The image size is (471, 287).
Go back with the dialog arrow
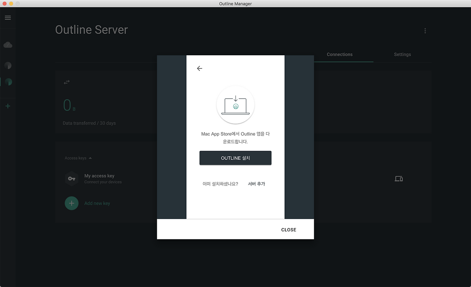coord(199,68)
